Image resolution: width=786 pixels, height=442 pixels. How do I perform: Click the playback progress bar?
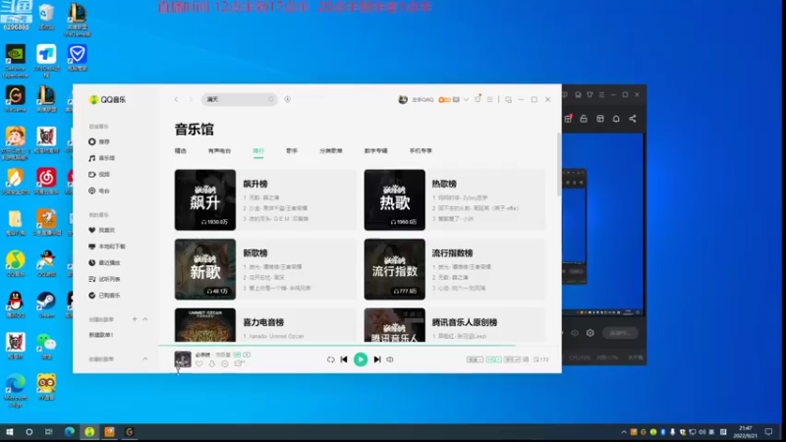[360, 346]
